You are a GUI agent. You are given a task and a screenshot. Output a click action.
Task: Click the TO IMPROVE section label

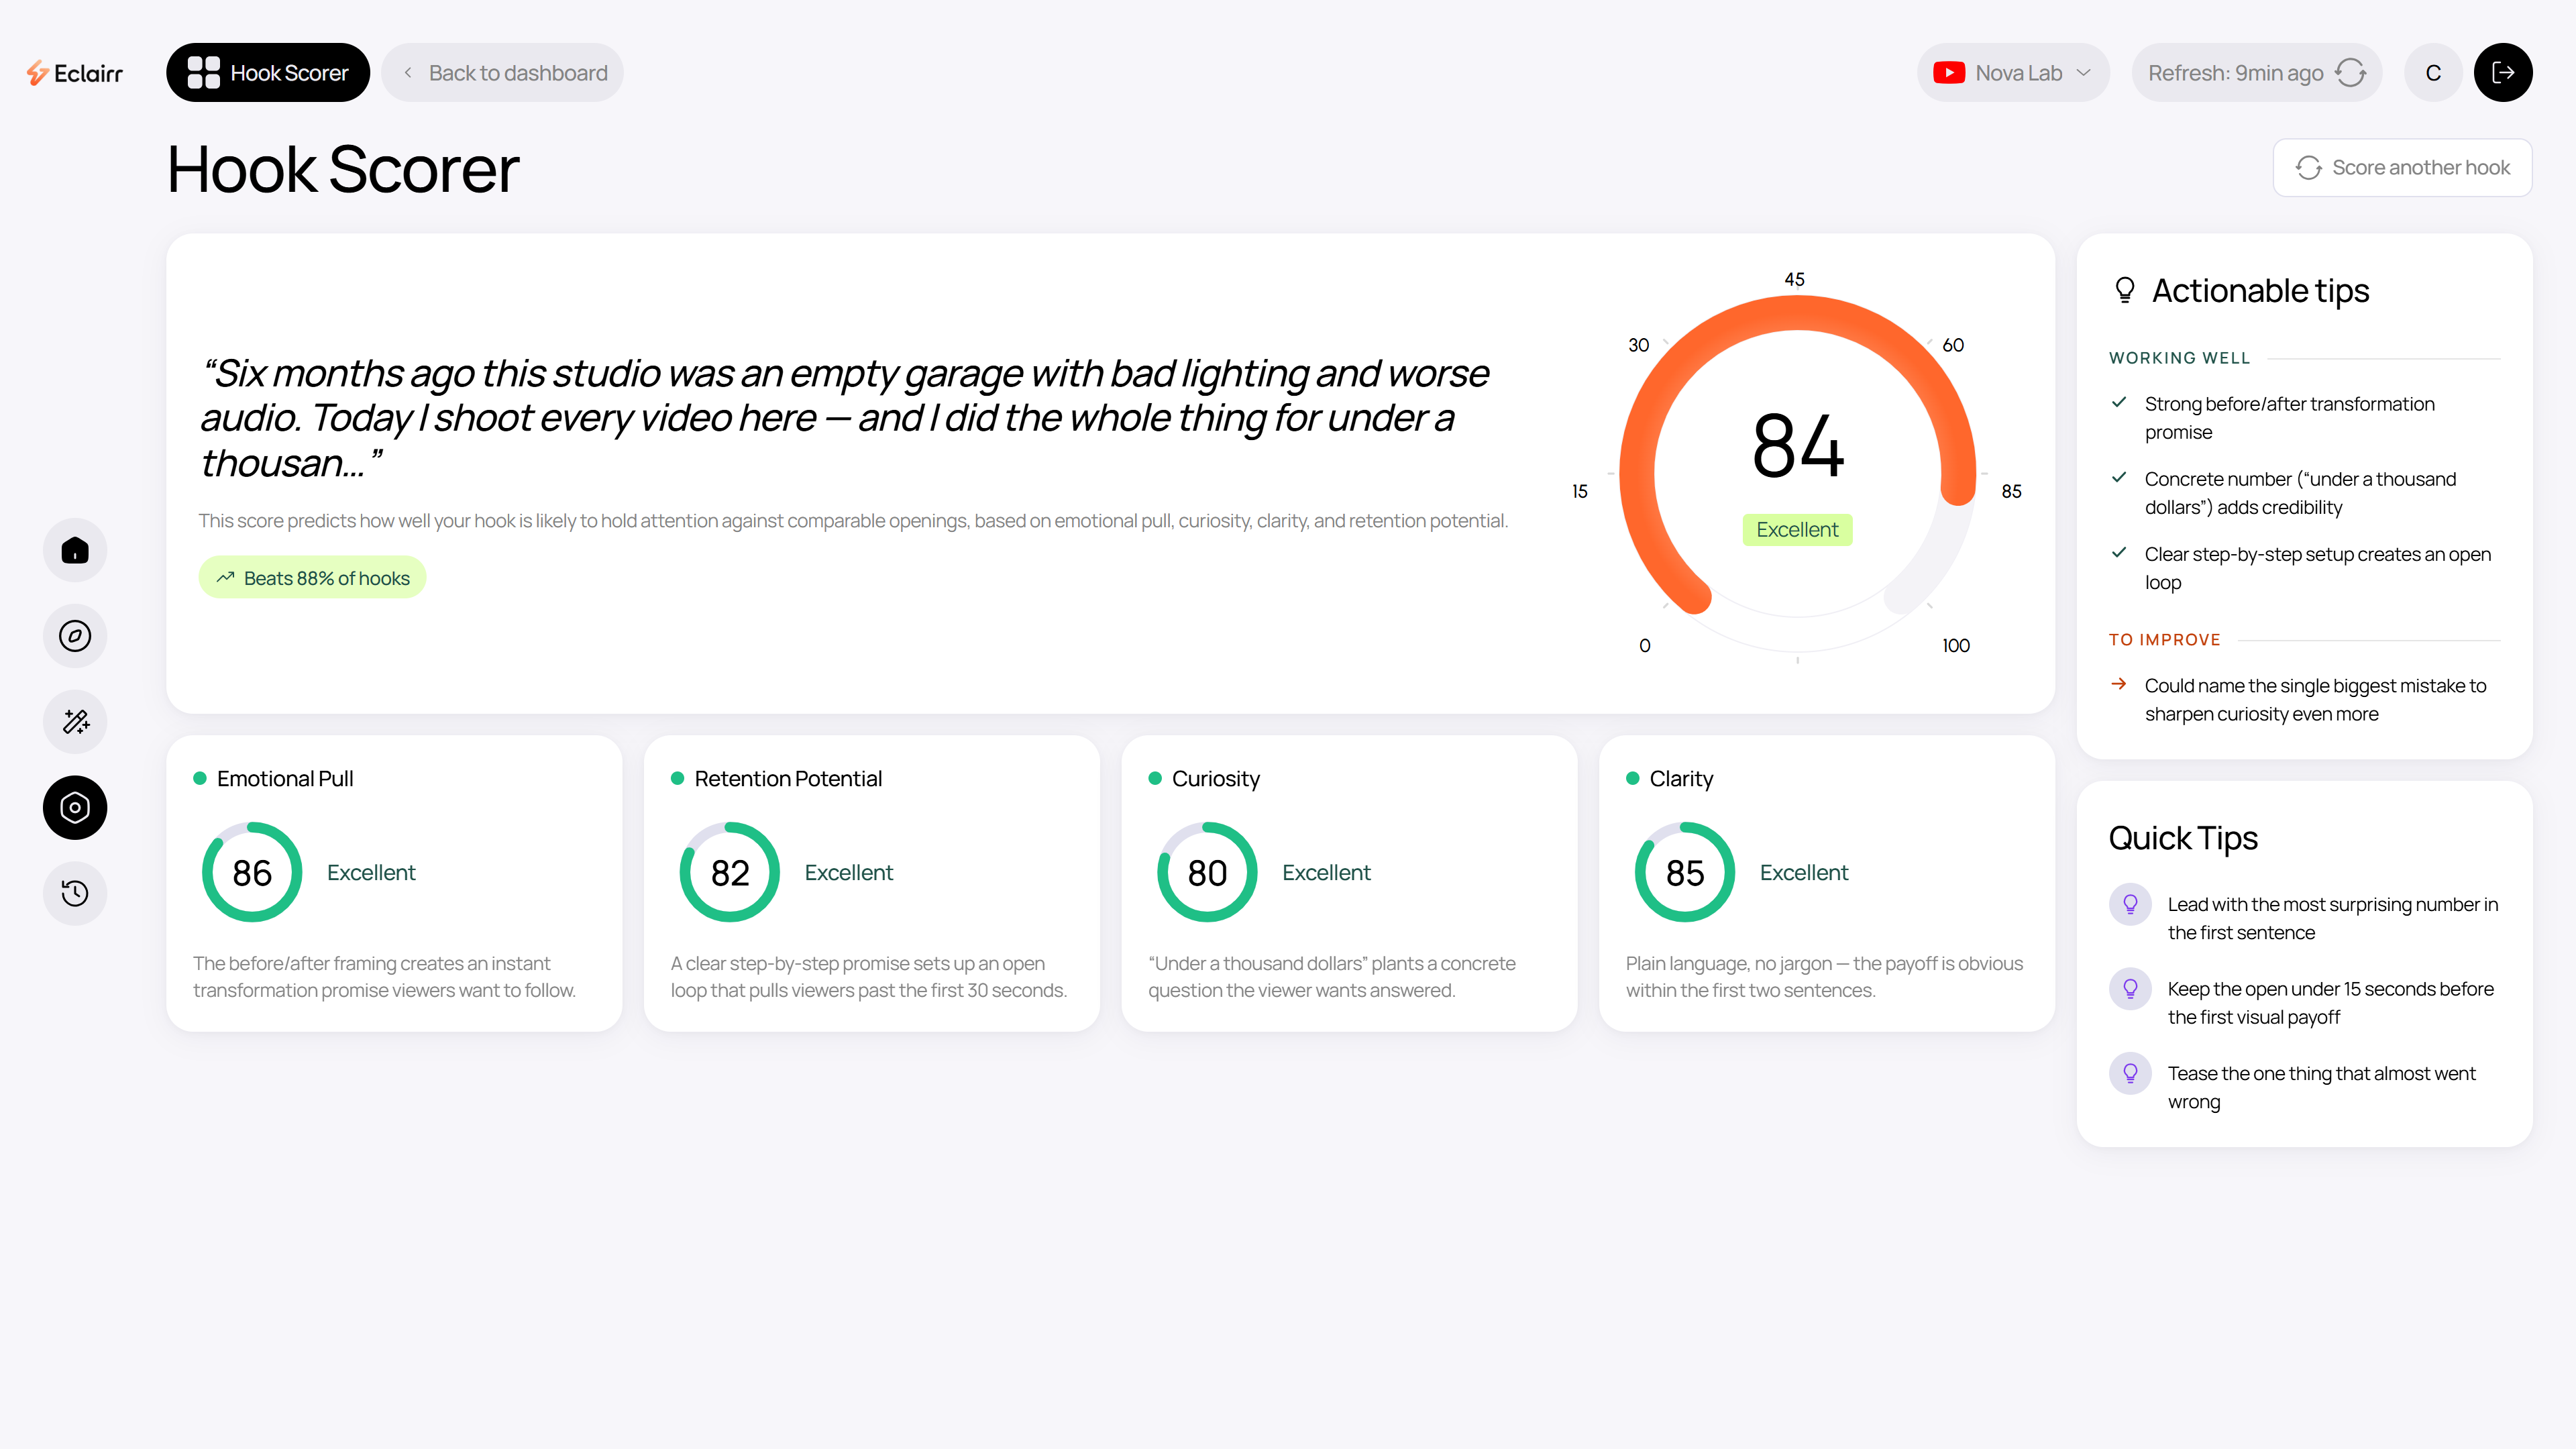tap(2164, 640)
